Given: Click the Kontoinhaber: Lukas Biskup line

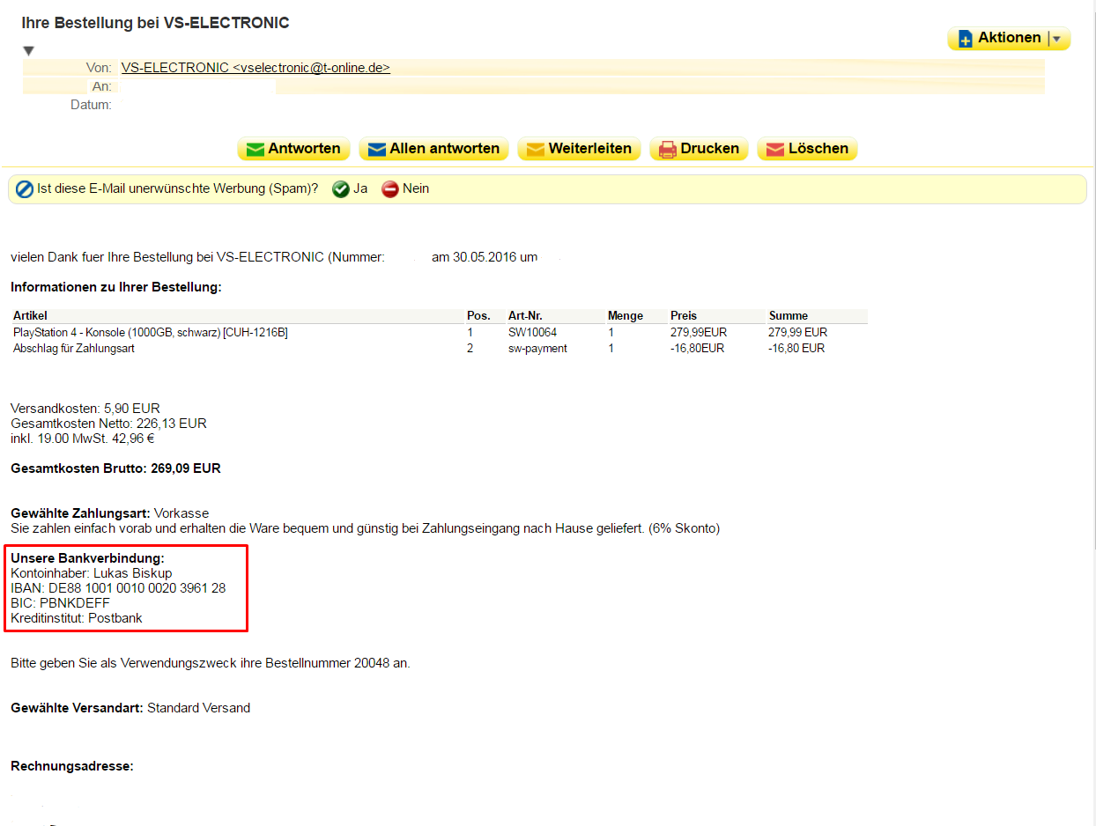Looking at the screenshot, I should [92, 573].
